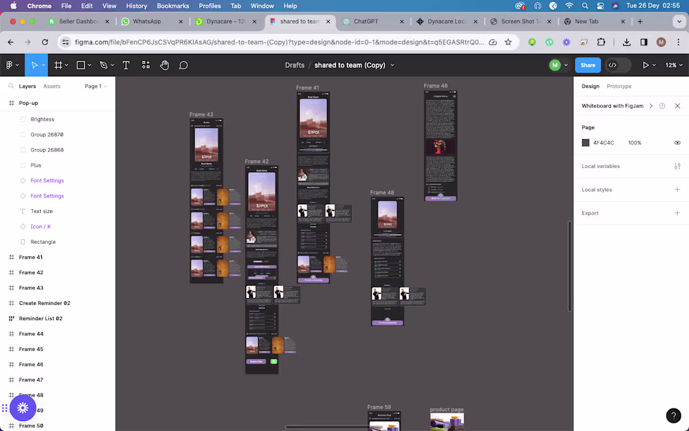Select the Rectangle shape tool
The image size is (689, 431).
[x=81, y=65]
